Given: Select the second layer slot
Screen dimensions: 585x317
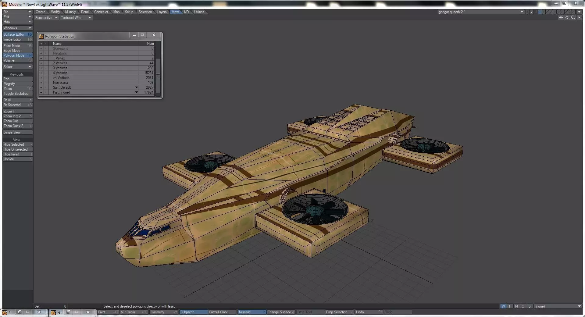Looking at the screenshot, I should (x=544, y=12).
